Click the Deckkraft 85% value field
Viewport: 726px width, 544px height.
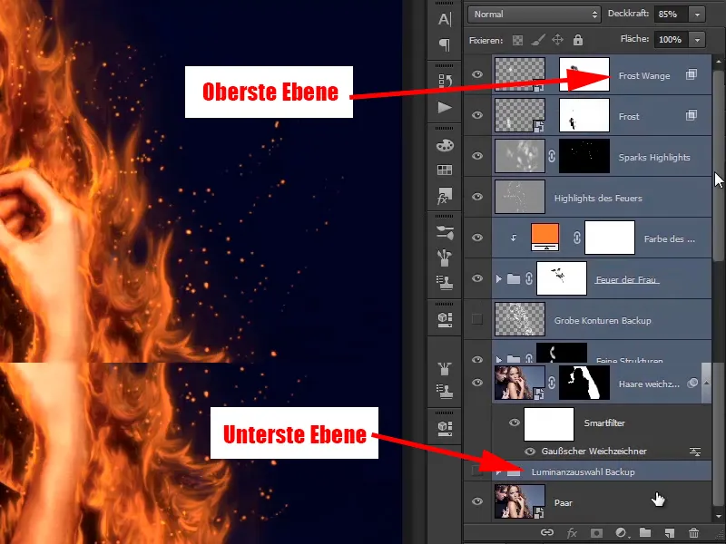pos(671,15)
